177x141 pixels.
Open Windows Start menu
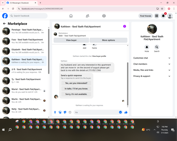pyautogui.click(x=3, y=130)
